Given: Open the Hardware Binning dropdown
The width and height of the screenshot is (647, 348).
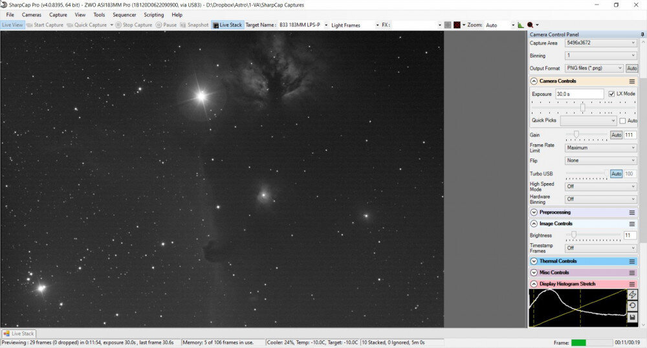Looking at the screenshot, I should (601, 199).
